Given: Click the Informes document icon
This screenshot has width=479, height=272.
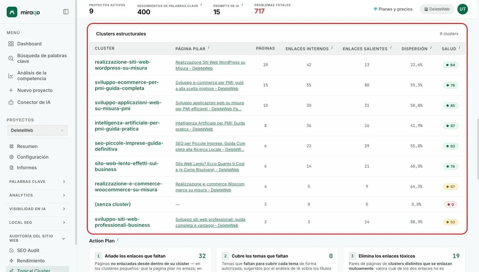Looking at the screenshot, I should [12, 168].
